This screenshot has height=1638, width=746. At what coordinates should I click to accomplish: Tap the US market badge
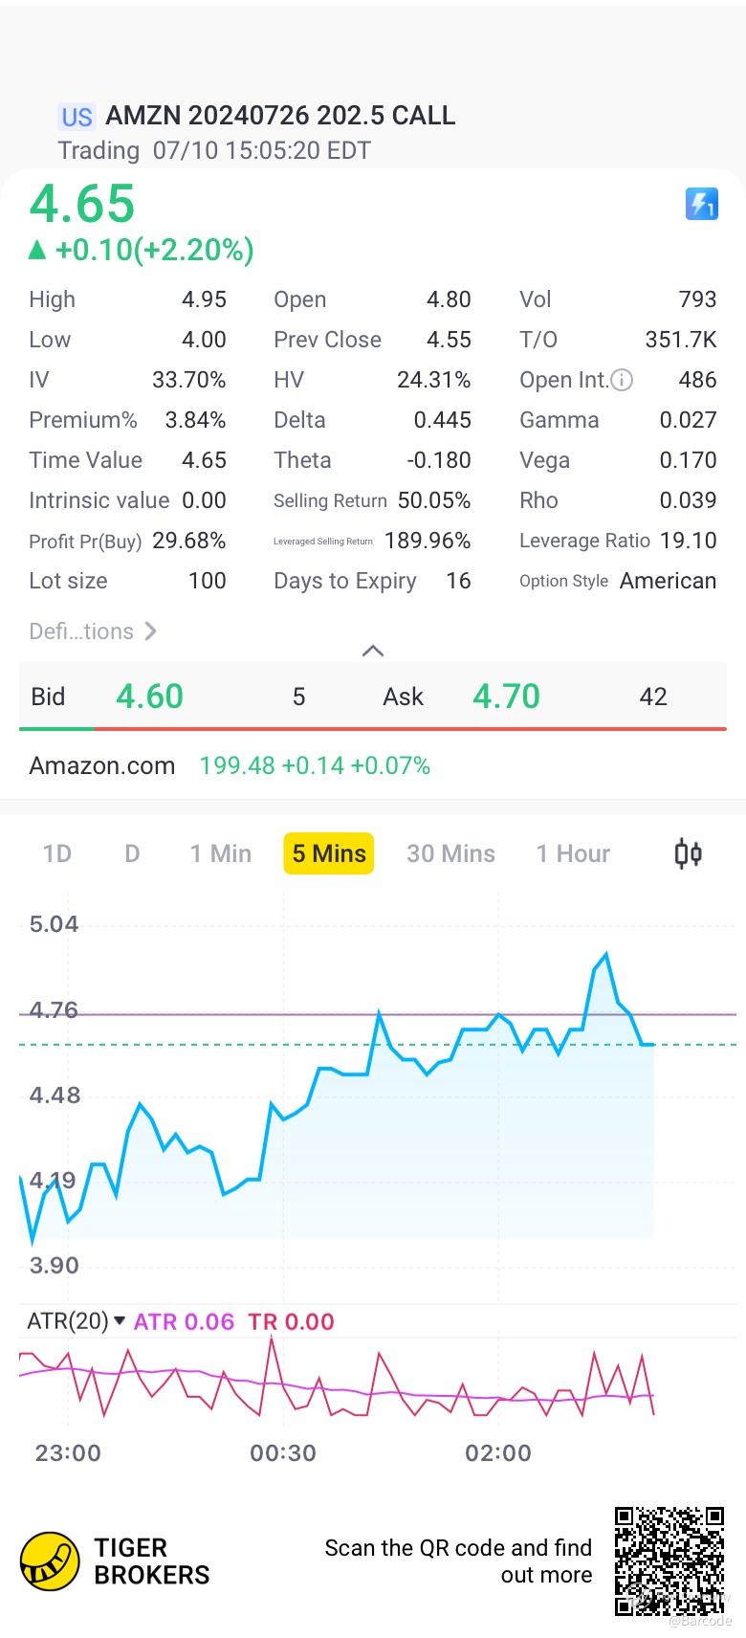[77, 117]
